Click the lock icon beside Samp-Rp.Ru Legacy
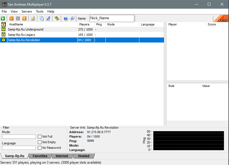This screenshot has width=229, height=165. click(x=4, y=35)
